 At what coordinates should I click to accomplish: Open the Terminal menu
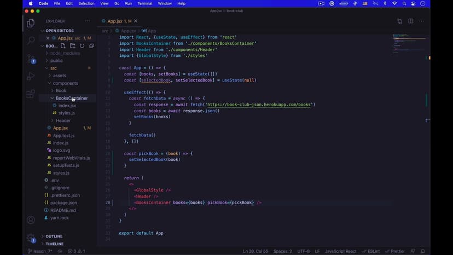click(x=145, y=3)
